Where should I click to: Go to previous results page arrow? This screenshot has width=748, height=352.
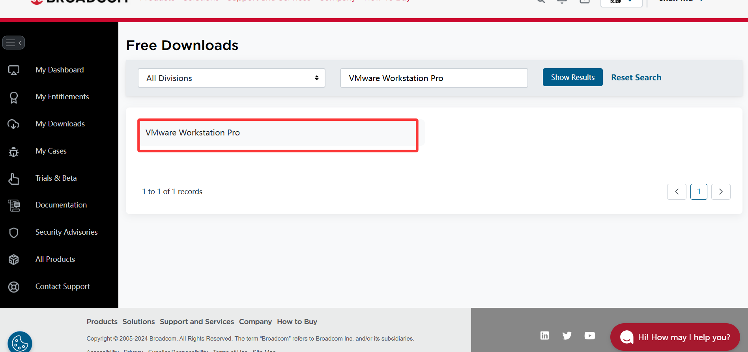tap(677, 192)
